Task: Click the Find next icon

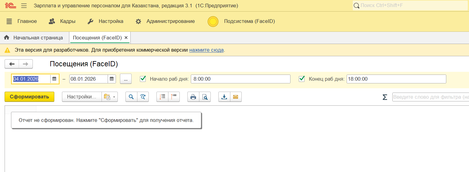Action: (143, 97)
